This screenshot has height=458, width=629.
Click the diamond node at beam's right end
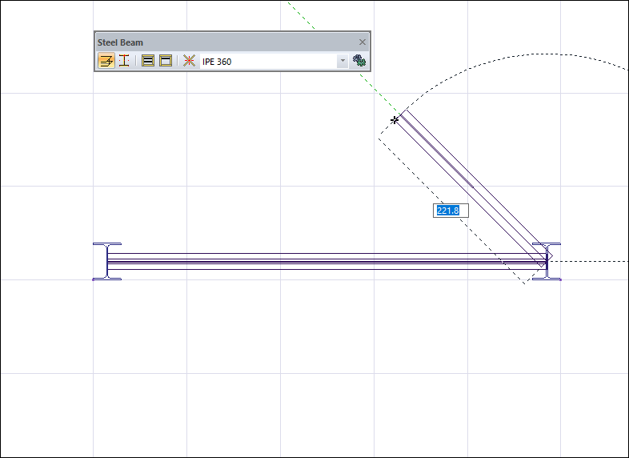549,255
